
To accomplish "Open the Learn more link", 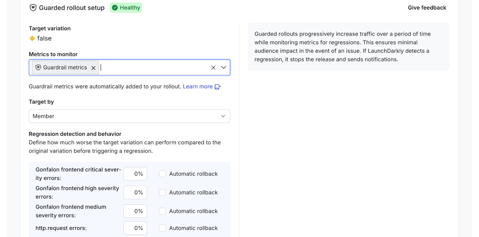I will [198, 87].
